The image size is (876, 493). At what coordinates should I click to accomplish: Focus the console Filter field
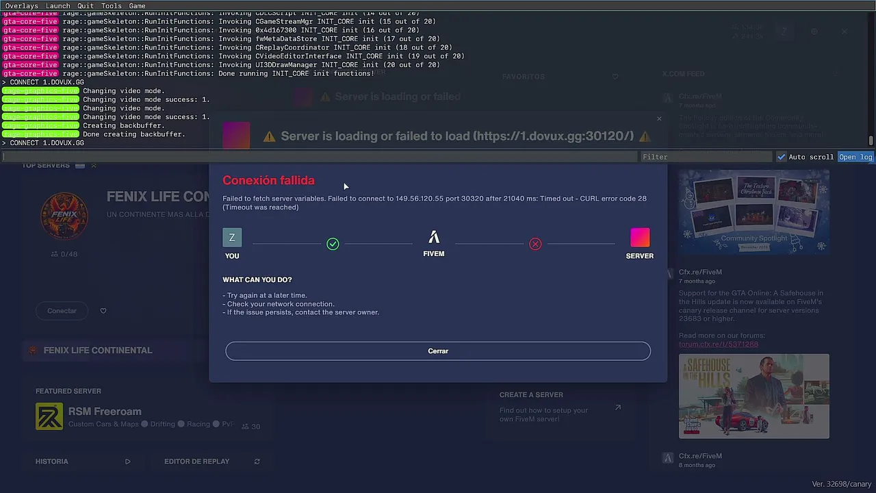[706, 157]
